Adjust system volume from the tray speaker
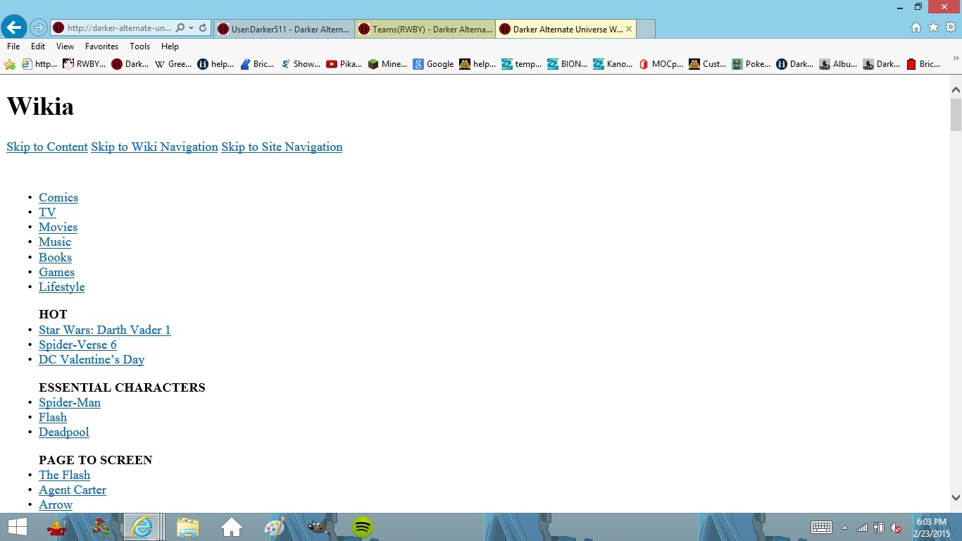This screenshot has height=541, width=962. tap(895, 527)
